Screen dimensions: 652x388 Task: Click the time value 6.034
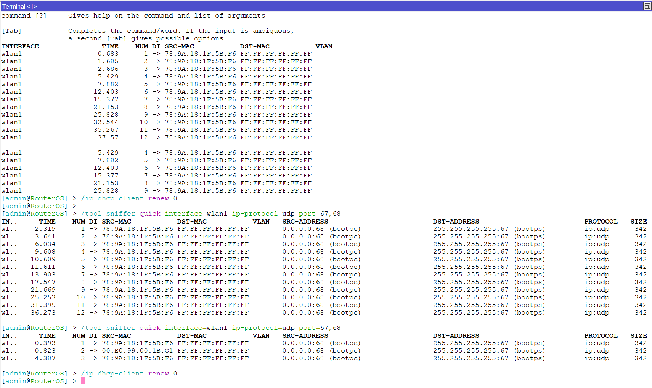45,244
